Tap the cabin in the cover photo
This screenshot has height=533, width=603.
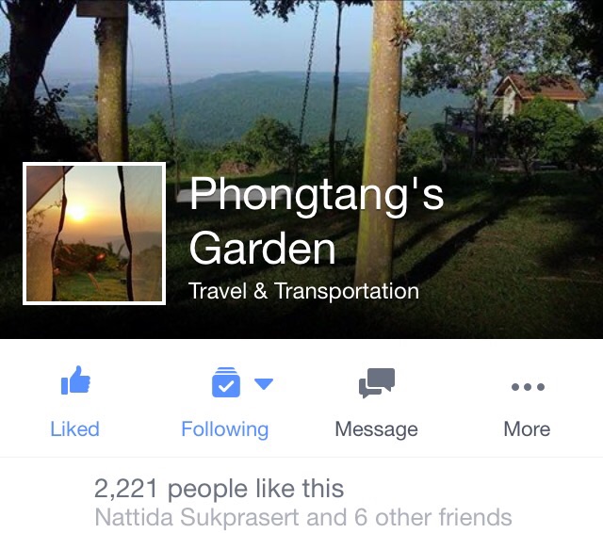tap(540, 94)
